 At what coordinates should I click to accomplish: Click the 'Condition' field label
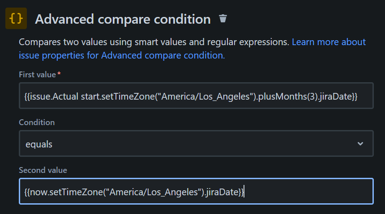tap(37, 122)
